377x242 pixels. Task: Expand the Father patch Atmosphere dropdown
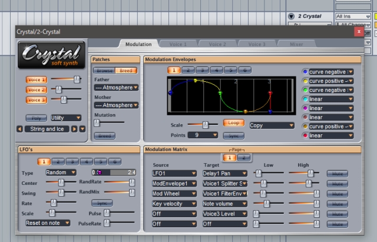(116, 87)
